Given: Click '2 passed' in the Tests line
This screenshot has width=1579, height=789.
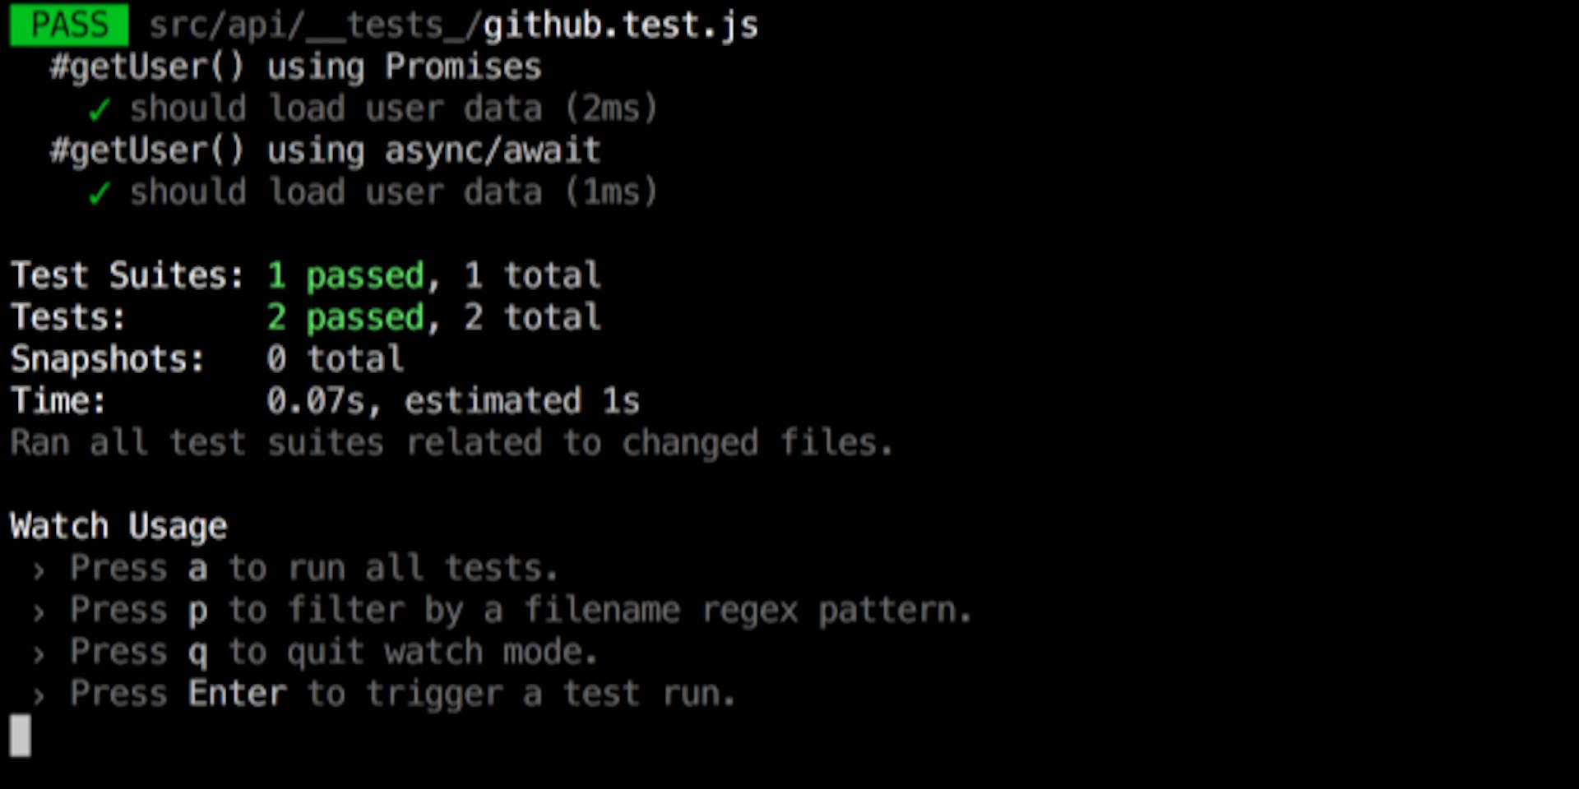Looking at the screenshot, I should point(346,318).
